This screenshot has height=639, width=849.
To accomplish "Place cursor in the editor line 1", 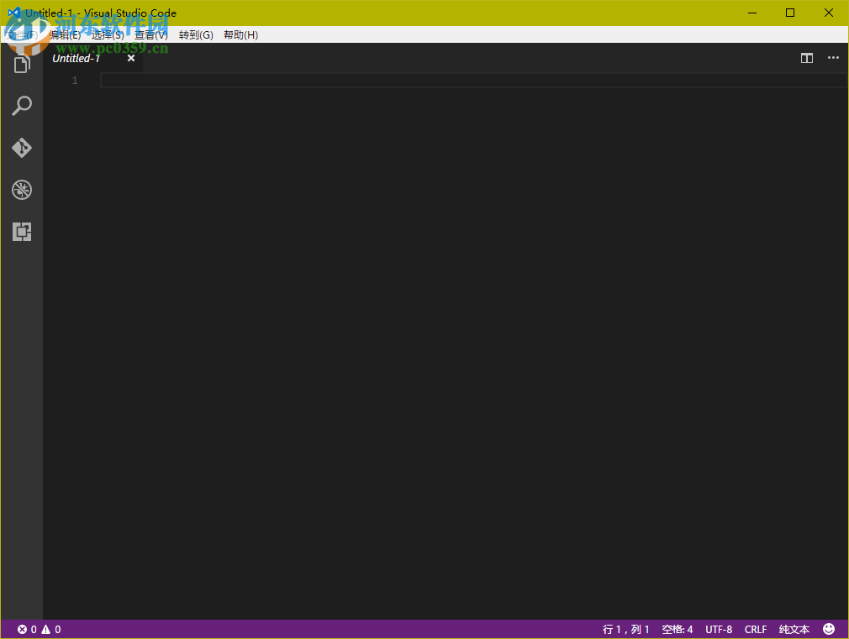I will click(336, 79).
